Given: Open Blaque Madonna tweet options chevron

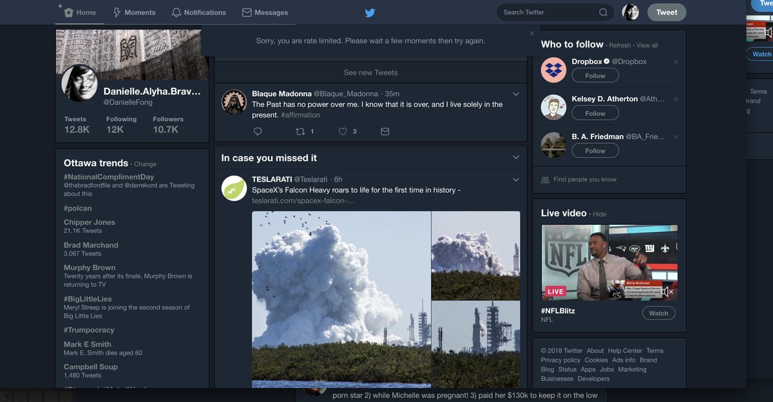Looking at the screenshot, I should point(516,94).
